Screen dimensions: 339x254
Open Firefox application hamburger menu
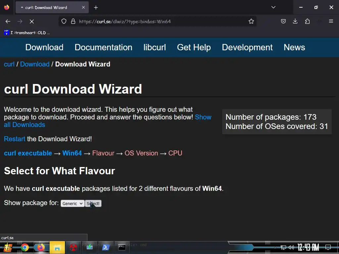click(331, 21)
